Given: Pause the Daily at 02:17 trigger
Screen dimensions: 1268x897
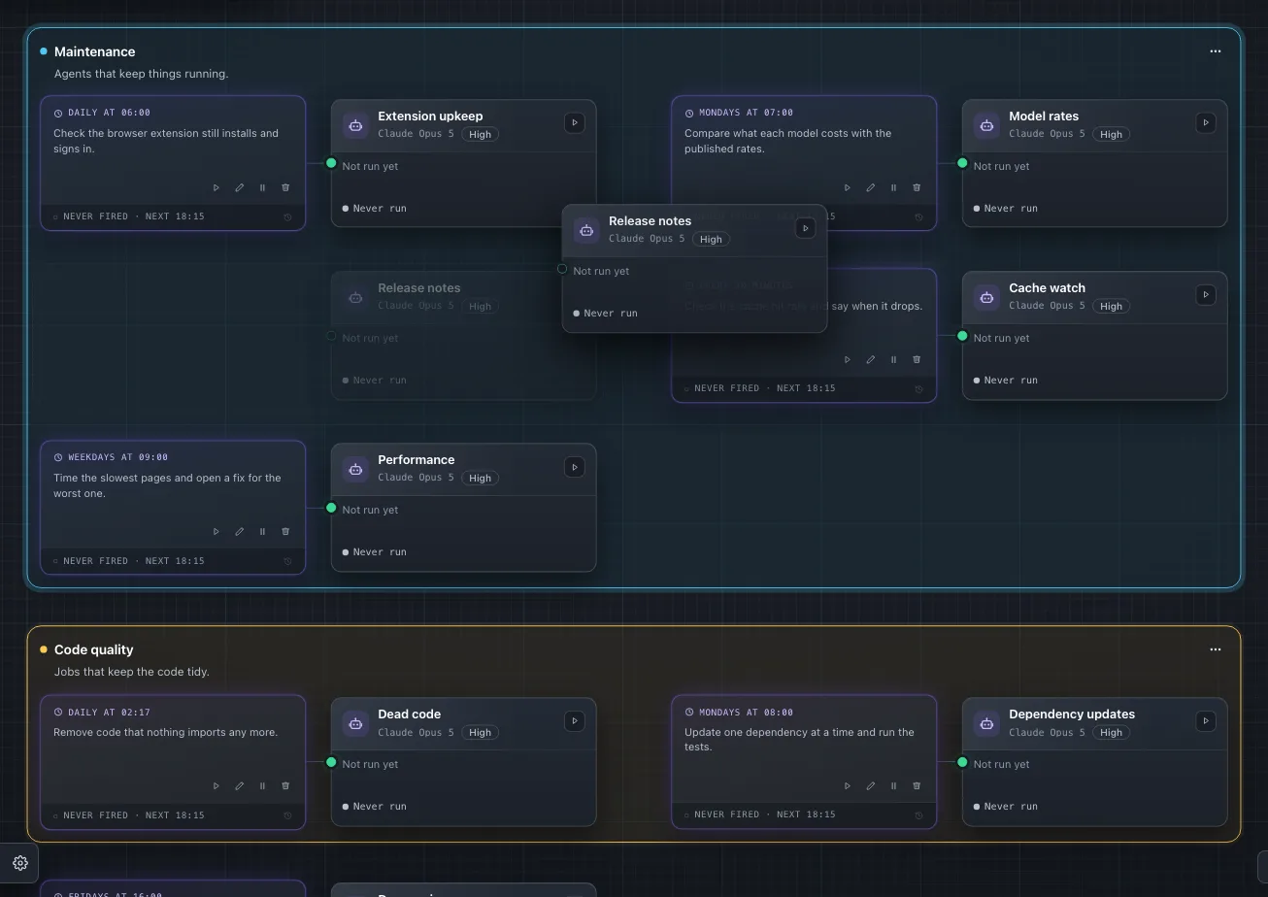Looking at the screenshot, I should click(262, 785).
